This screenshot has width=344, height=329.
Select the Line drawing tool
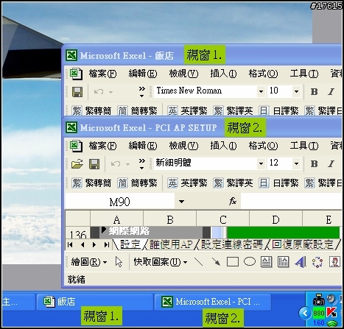click(198, 262)
